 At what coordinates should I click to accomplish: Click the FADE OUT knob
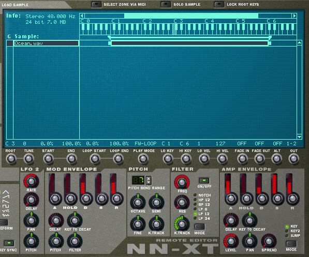tap(259, 159)
